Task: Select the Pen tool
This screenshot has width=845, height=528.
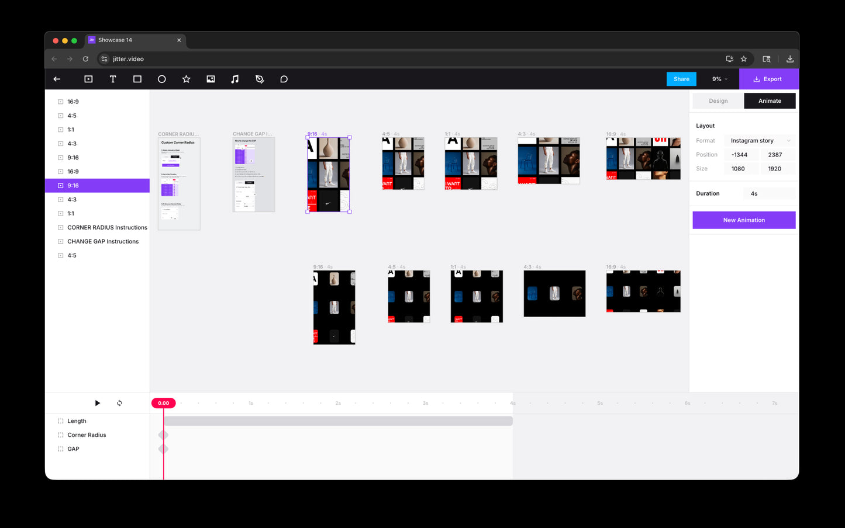Action: [x=260, y=79]
